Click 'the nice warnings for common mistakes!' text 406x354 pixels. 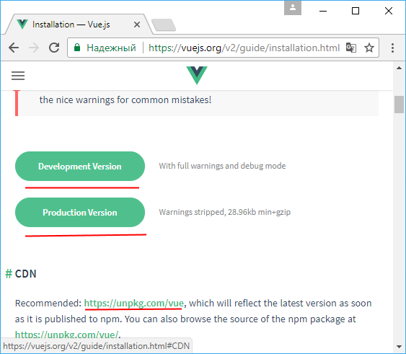pos(125,100)
